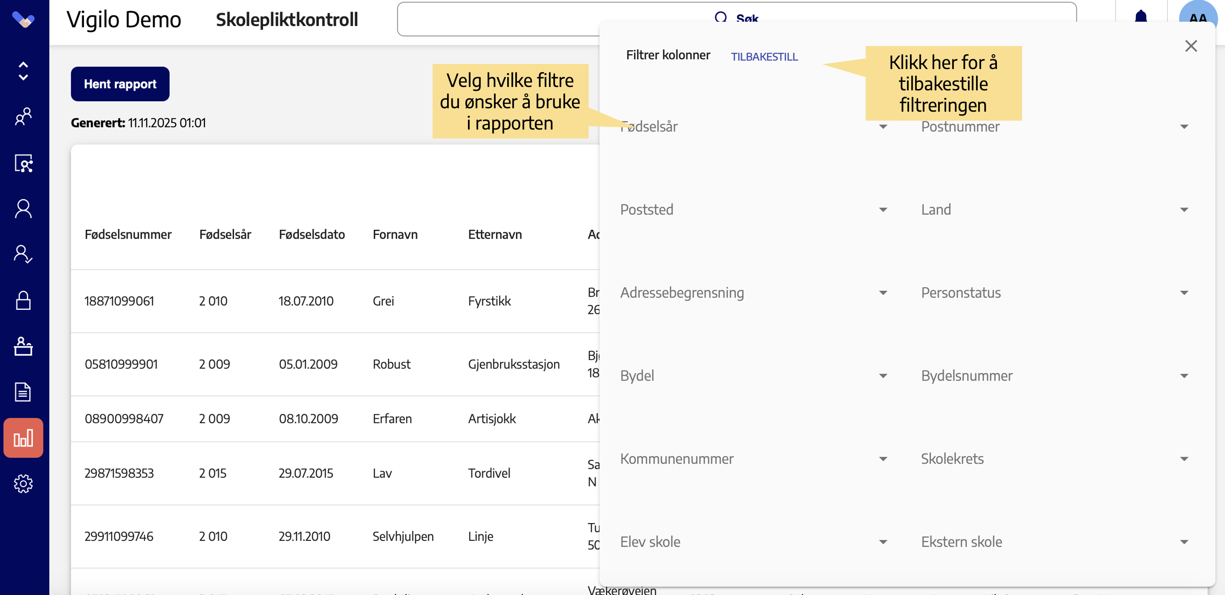The width and height of the screenshot is (1225, 595).
Task: Click the surname Artisjokk
Action: coord(492,419)
